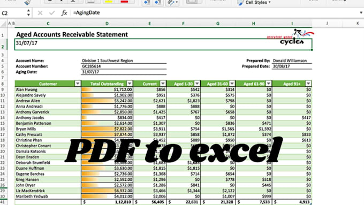Click the $2,122 cell in Liz MacKendrick row
Image resolution: width=364 pixels, height=205 pixels.
[218, 191]
